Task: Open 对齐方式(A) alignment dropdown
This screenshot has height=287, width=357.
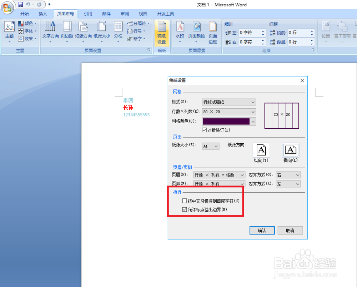Action: pos(288,184)
